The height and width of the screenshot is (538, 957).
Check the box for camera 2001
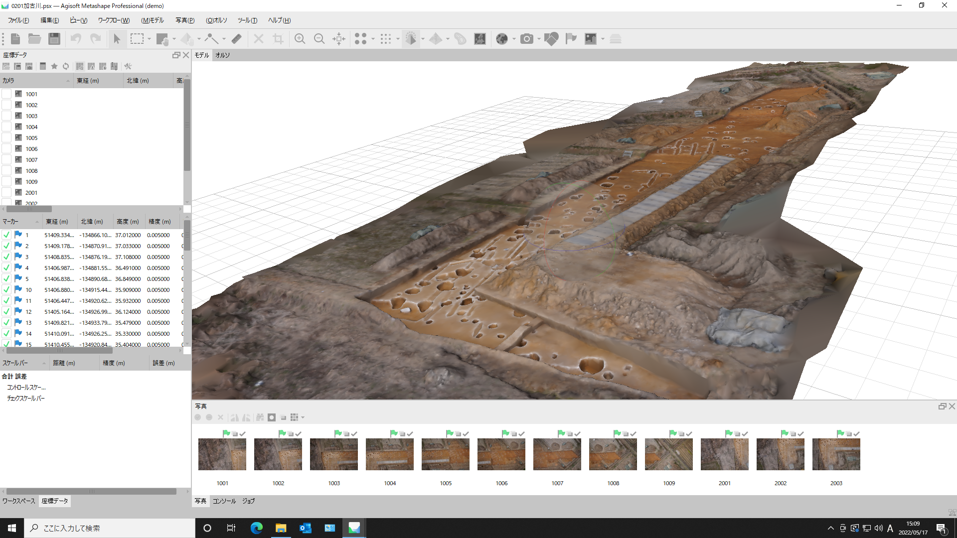6,192
